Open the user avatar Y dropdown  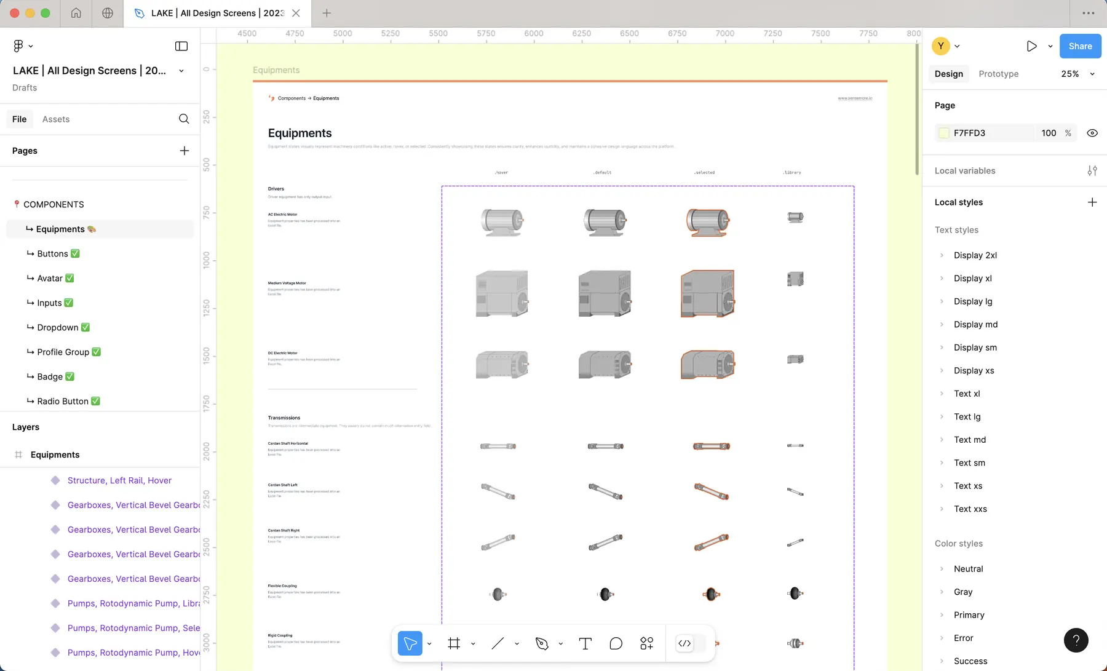pyautogui.click(x=946, y=46)
